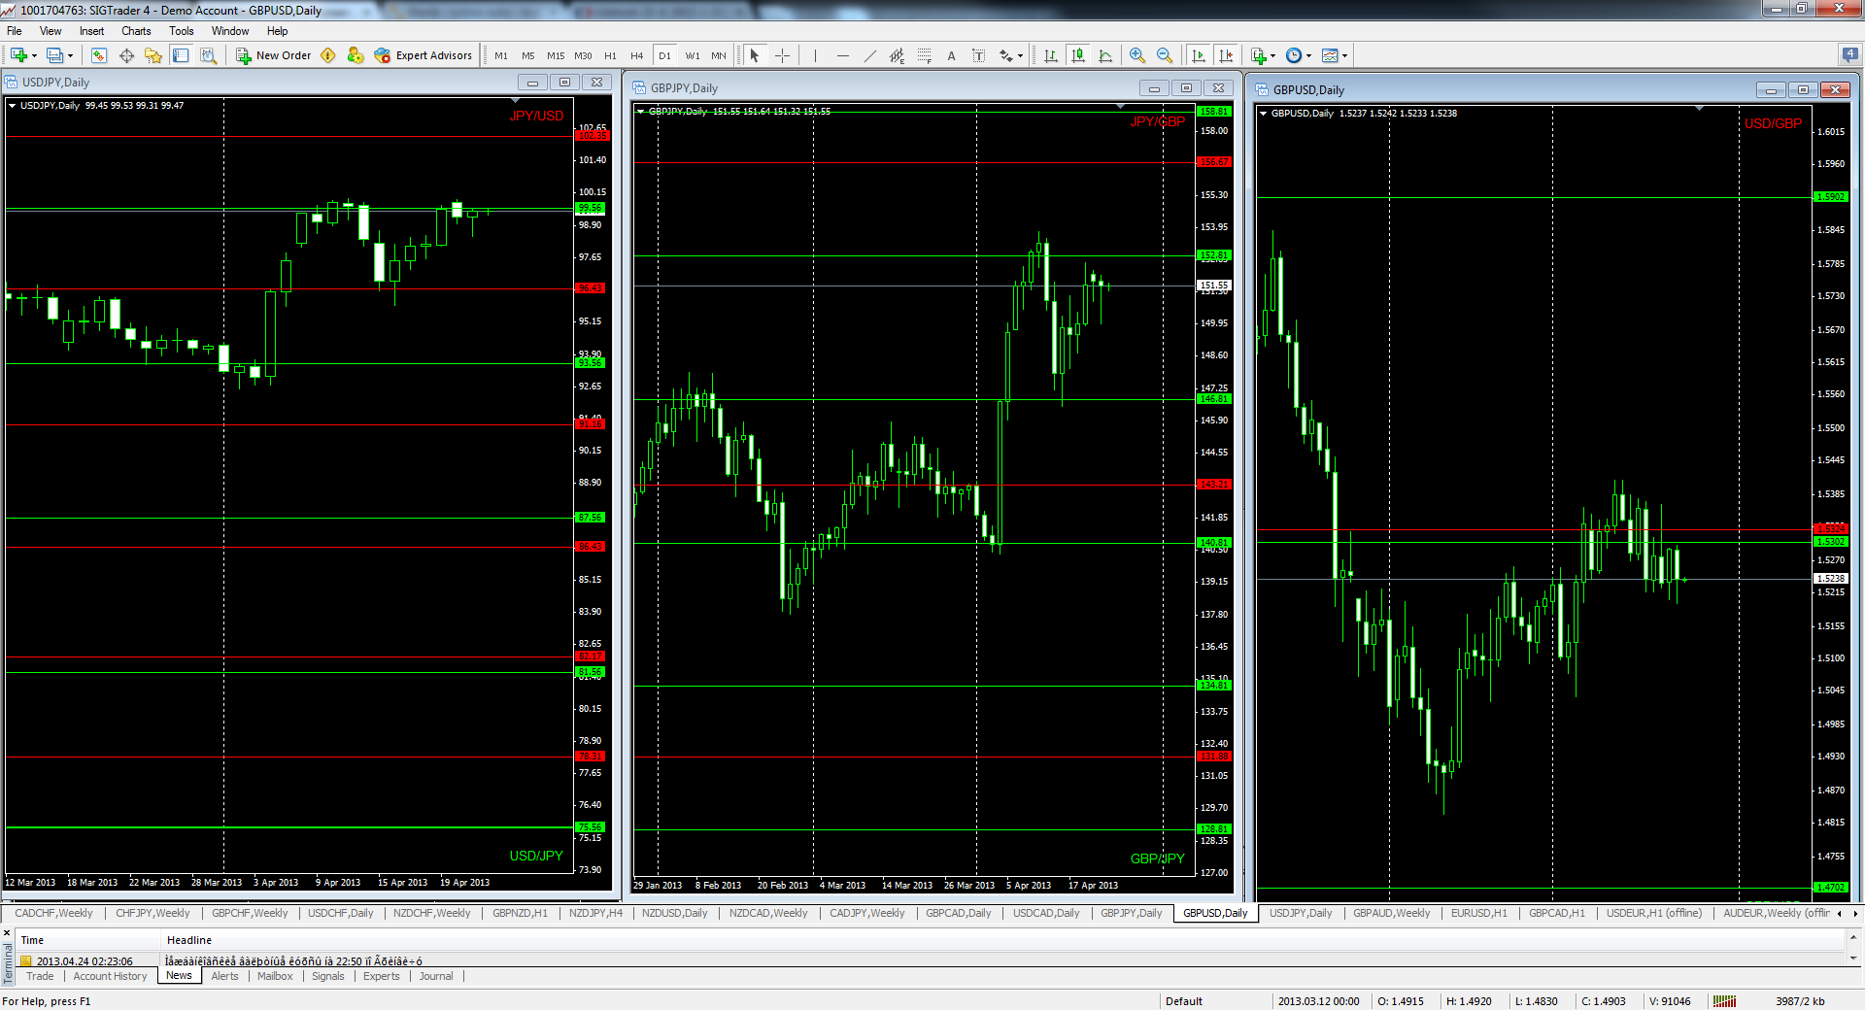
Task: Close the Terminal panel
Action: click(7, 932)
